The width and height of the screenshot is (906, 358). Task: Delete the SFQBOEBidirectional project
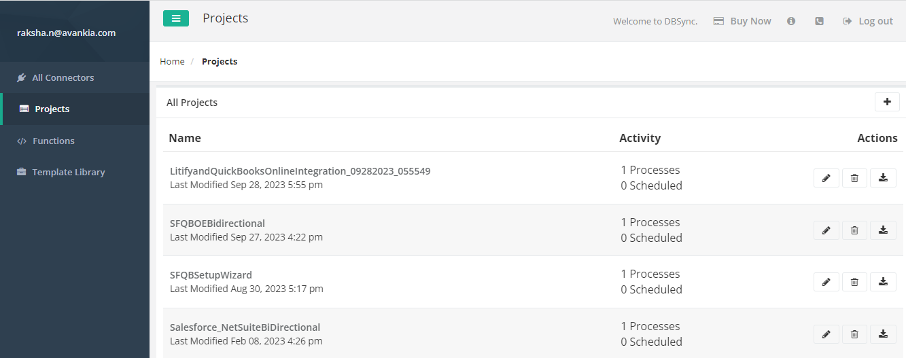coord(854,230)
